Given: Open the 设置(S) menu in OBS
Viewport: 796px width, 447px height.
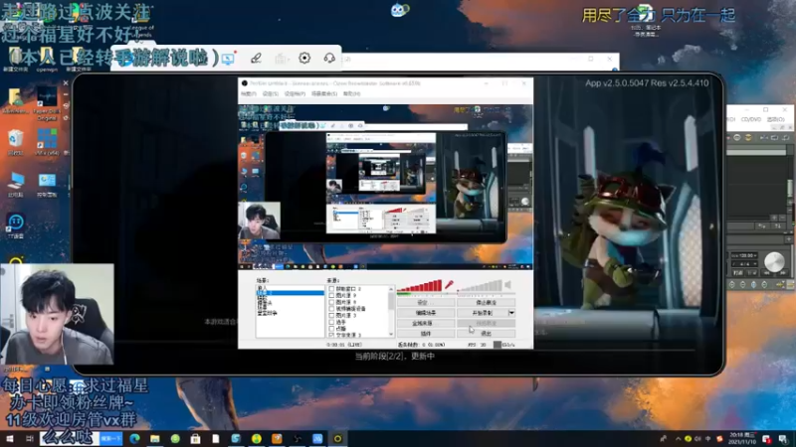Looking at the screenshot, I should [271, 93].
